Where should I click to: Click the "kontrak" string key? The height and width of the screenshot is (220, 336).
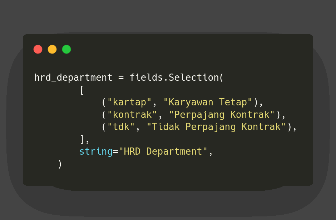(x=132, y=115)
